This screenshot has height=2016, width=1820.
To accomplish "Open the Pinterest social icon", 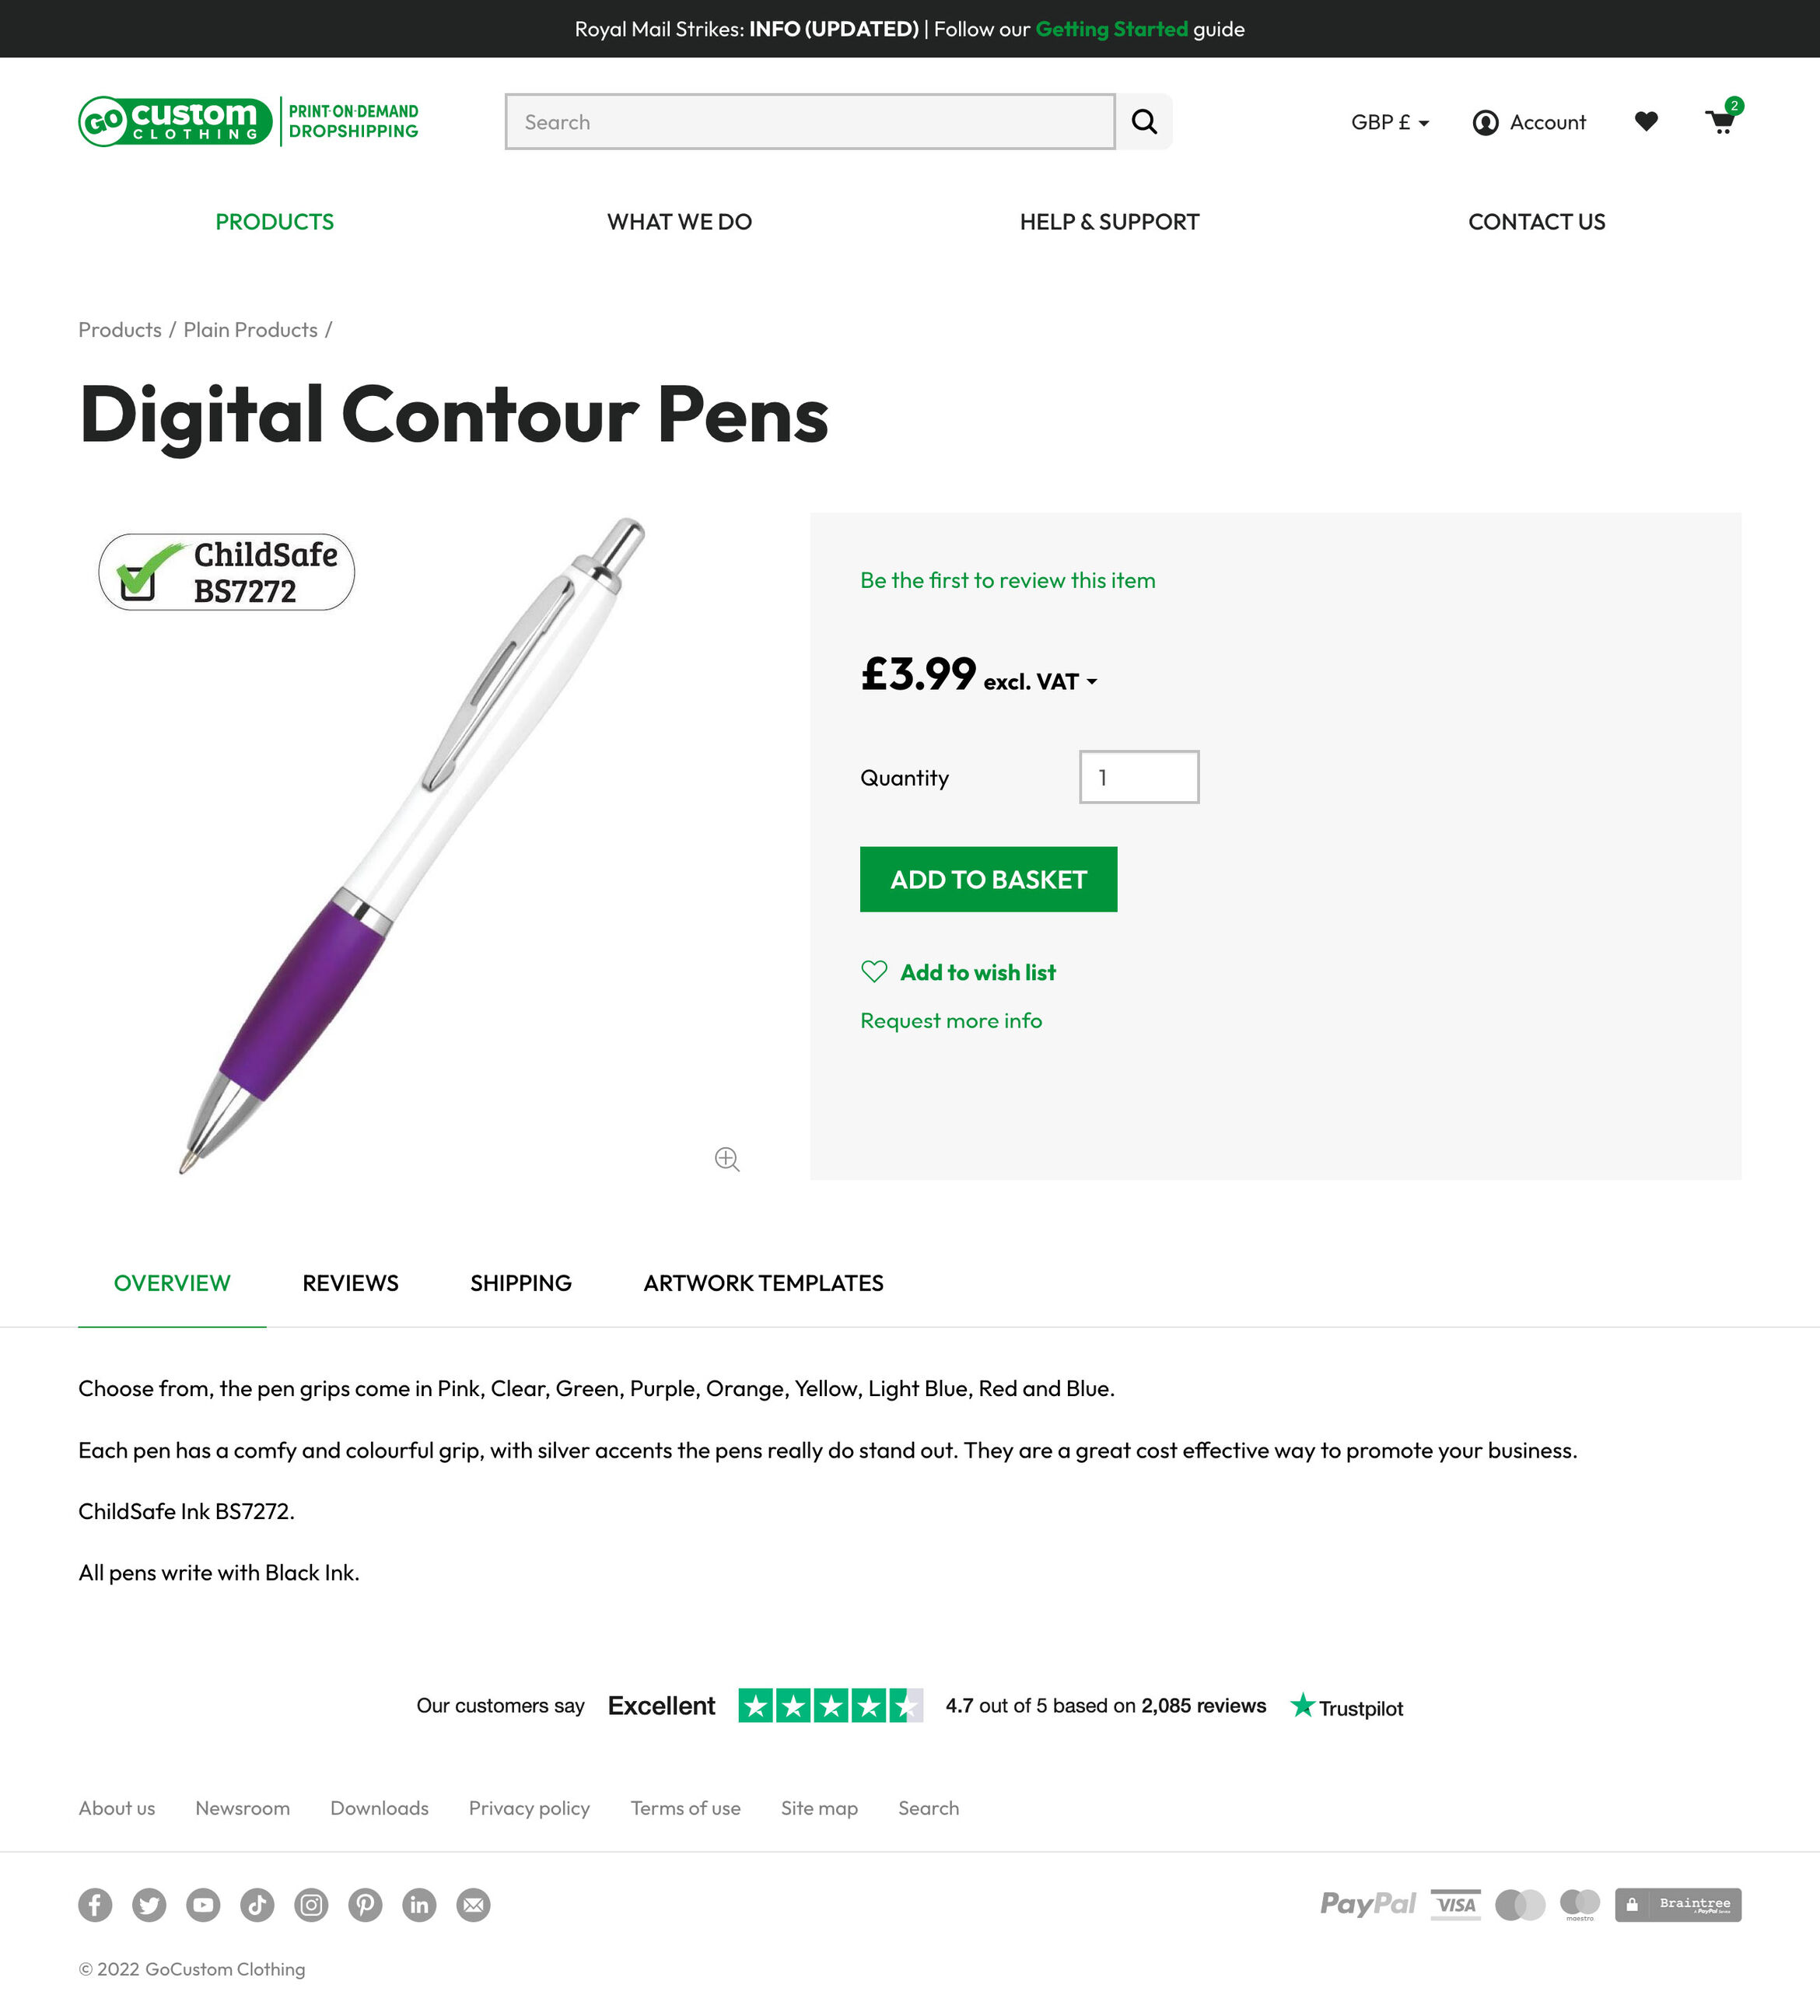I will [x=365, y=1905].
